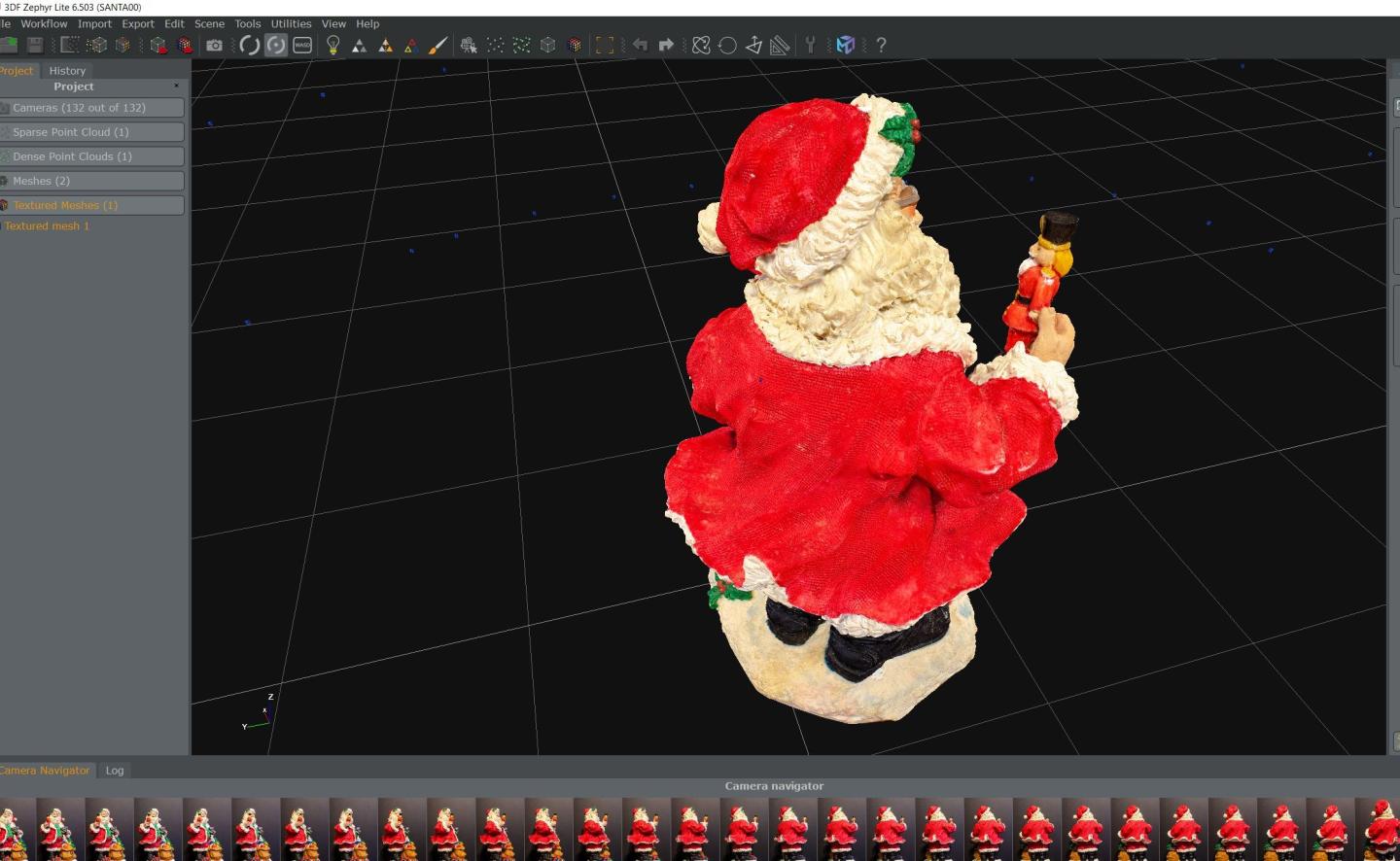Switch to the History tab
1400x861 pixels.
pos(67,71)
